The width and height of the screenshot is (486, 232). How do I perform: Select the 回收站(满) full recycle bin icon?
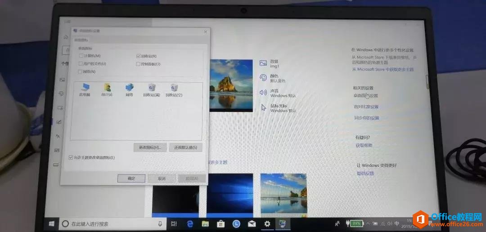152,90
